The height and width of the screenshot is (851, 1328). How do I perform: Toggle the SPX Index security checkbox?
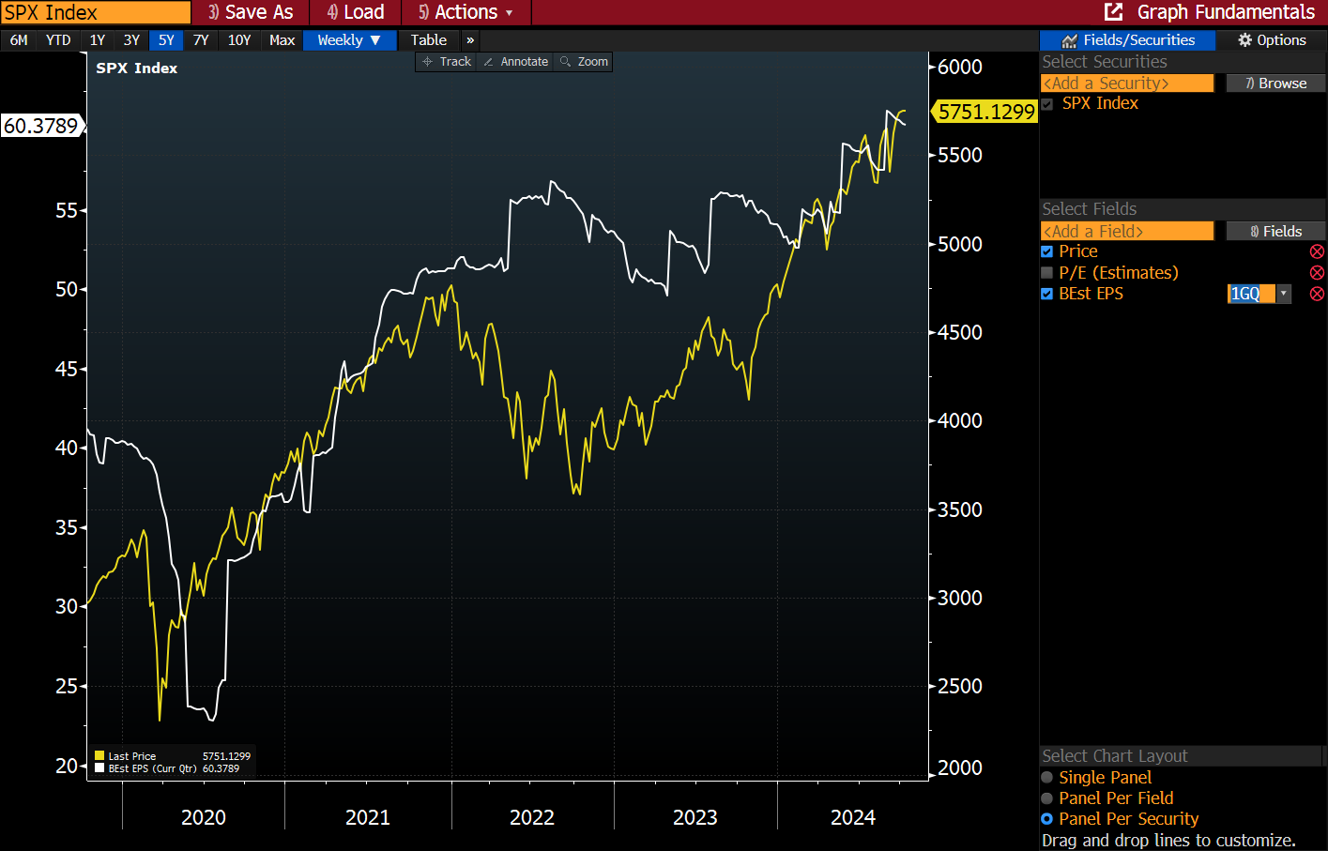pyautogui.click(x=1046, y=103)
